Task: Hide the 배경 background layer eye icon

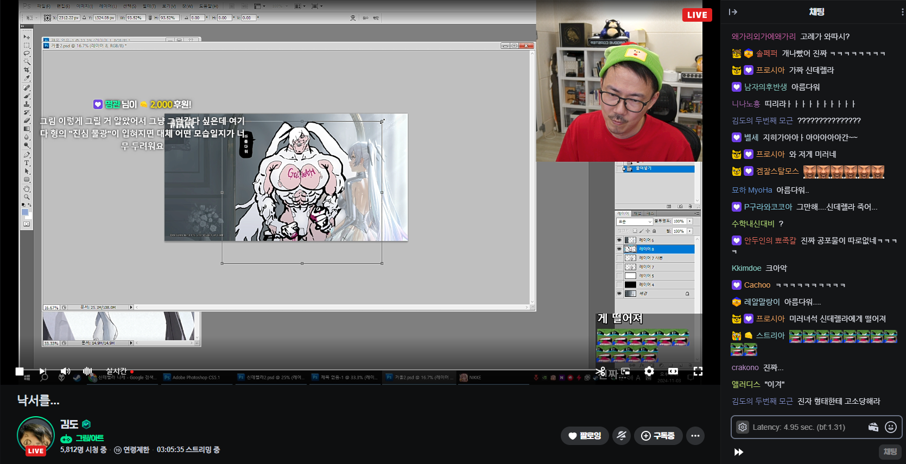Action: (619, 294)
